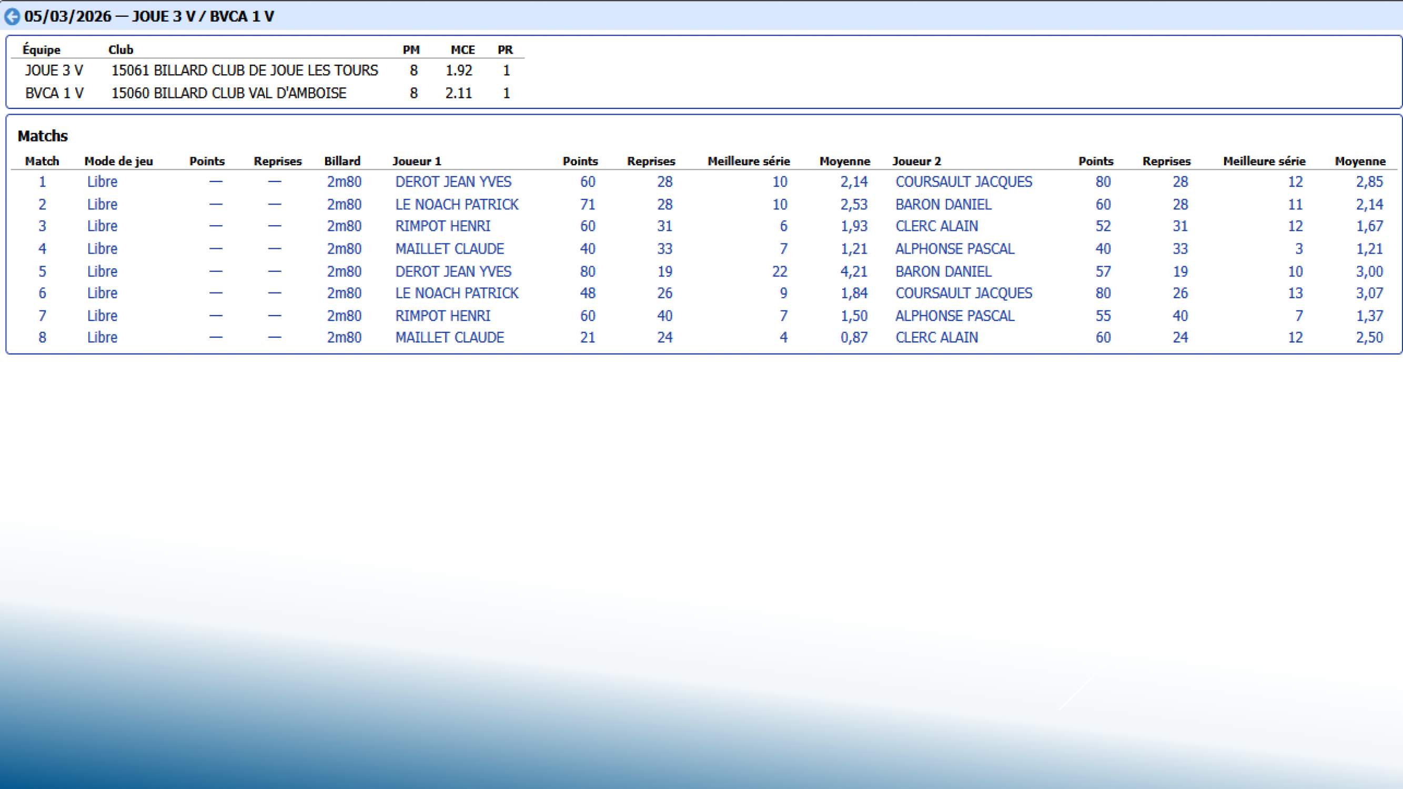
Task: Open match 1 details
Action: click(x=42, y=181)
